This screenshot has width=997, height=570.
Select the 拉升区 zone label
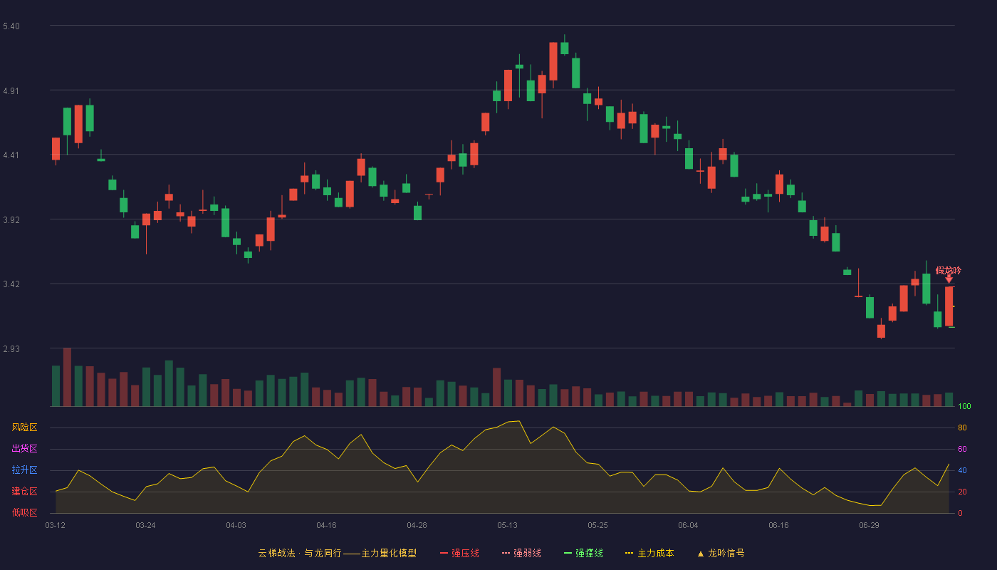(x=24, y=470)
